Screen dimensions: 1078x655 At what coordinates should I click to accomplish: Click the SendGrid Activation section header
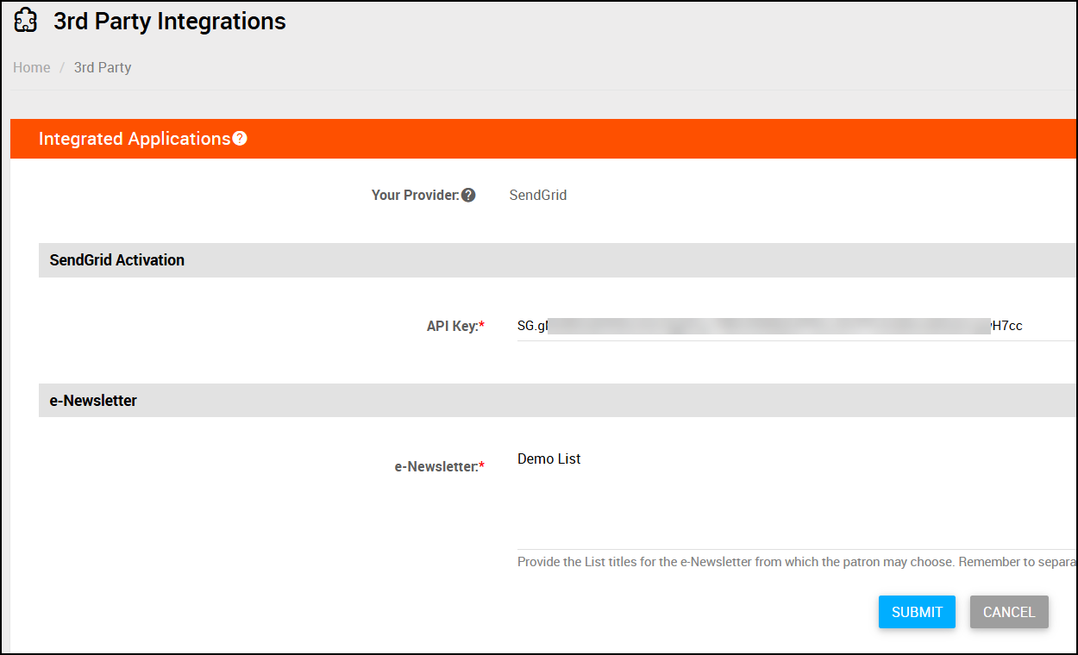pyautogui.click(x=557, y=260)
